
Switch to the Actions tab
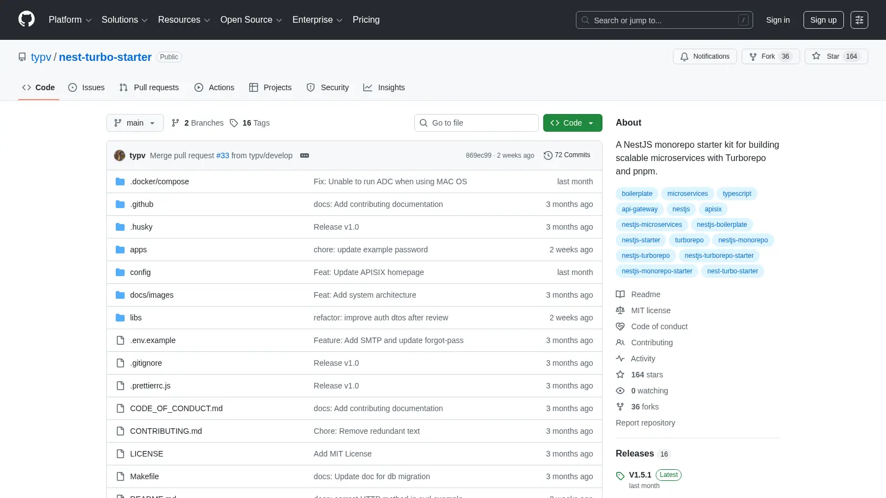pos(214,87)
